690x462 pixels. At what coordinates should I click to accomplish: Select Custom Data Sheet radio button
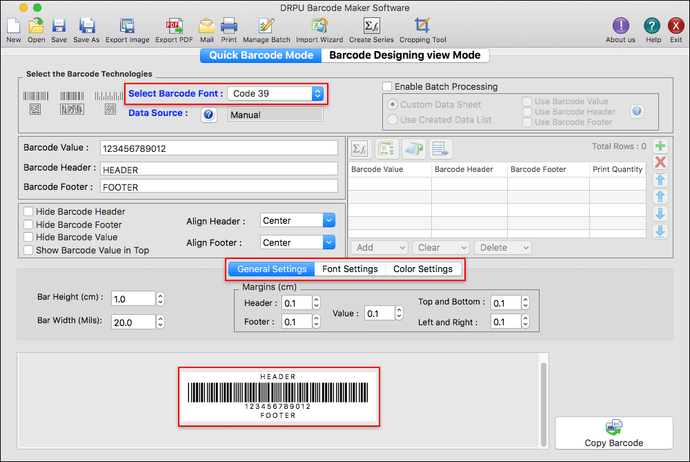tap(392, 104)
